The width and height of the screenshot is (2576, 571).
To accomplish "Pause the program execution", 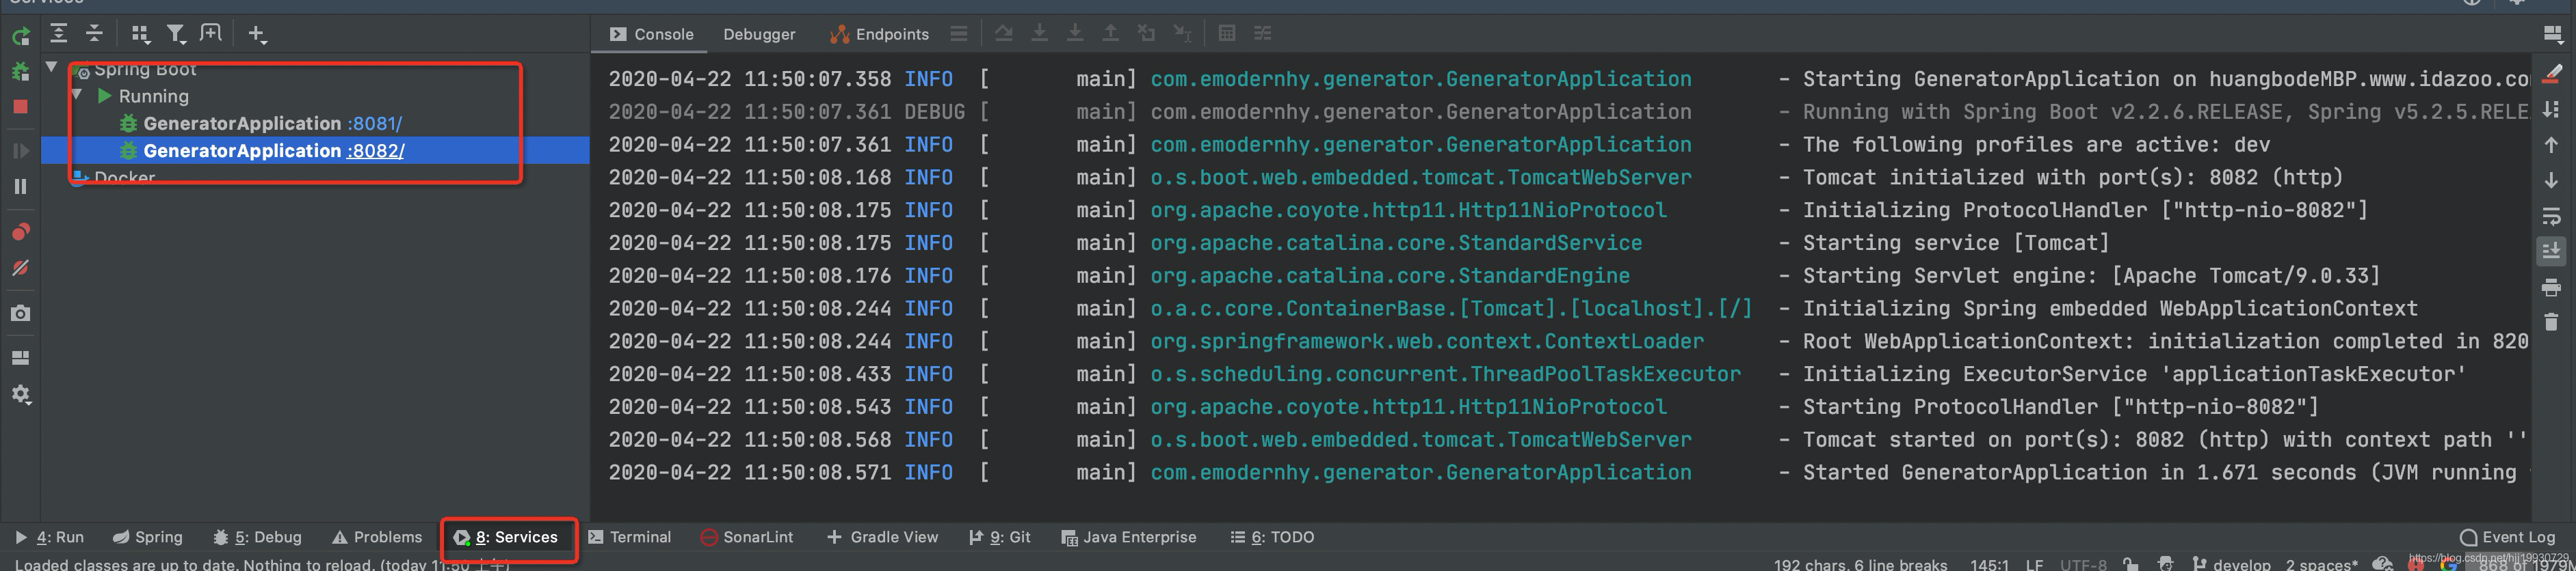I will 20,186.
